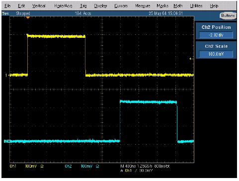This screenshot has height=181, width=239.
Task: Click the Ch2 Position value field
Action: (216, 35)
